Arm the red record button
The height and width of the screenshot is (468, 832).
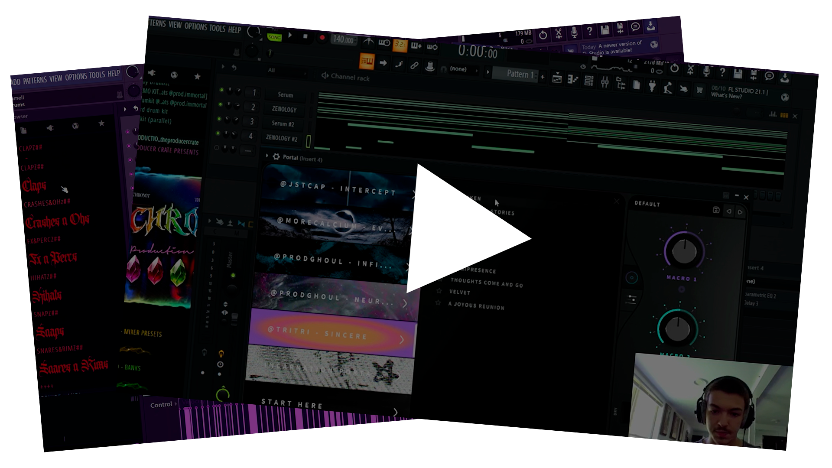point(322,38)
